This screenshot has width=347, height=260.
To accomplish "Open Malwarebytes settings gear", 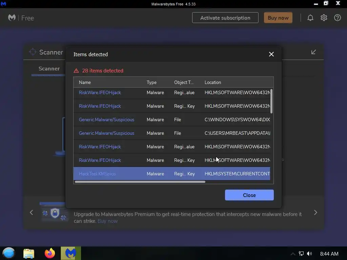I will (324, 18).
